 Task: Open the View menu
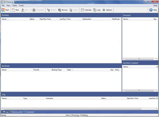(x=8, y=6)
